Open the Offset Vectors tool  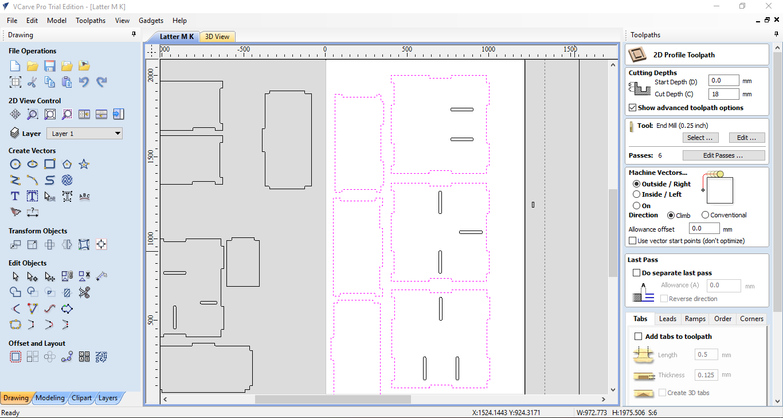pos(15,357)
